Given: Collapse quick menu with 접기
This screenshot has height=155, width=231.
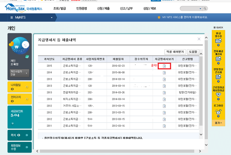Looking at the screenshot, I should [x=218, y=123].
